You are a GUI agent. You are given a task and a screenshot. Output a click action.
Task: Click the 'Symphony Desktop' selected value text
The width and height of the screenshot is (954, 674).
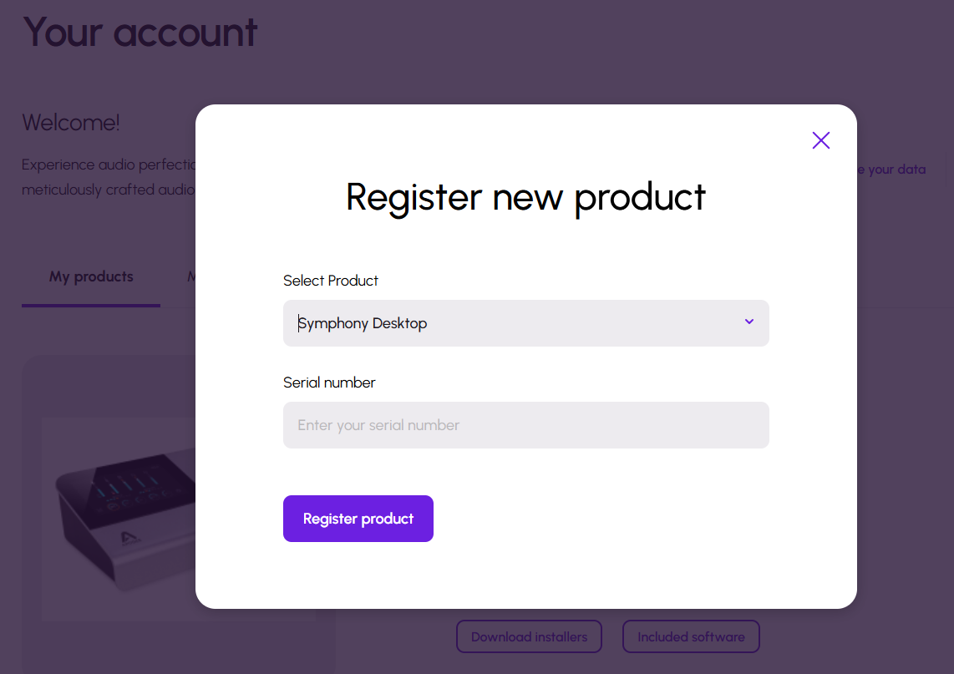click(363, 323)
